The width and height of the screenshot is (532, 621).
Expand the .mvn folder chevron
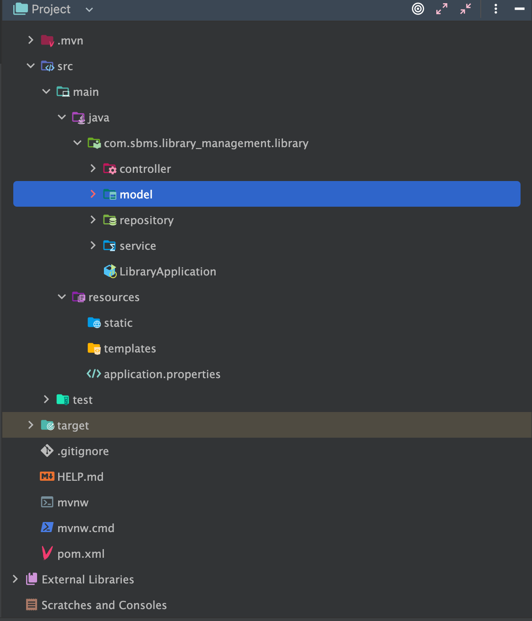coord(31,40)
